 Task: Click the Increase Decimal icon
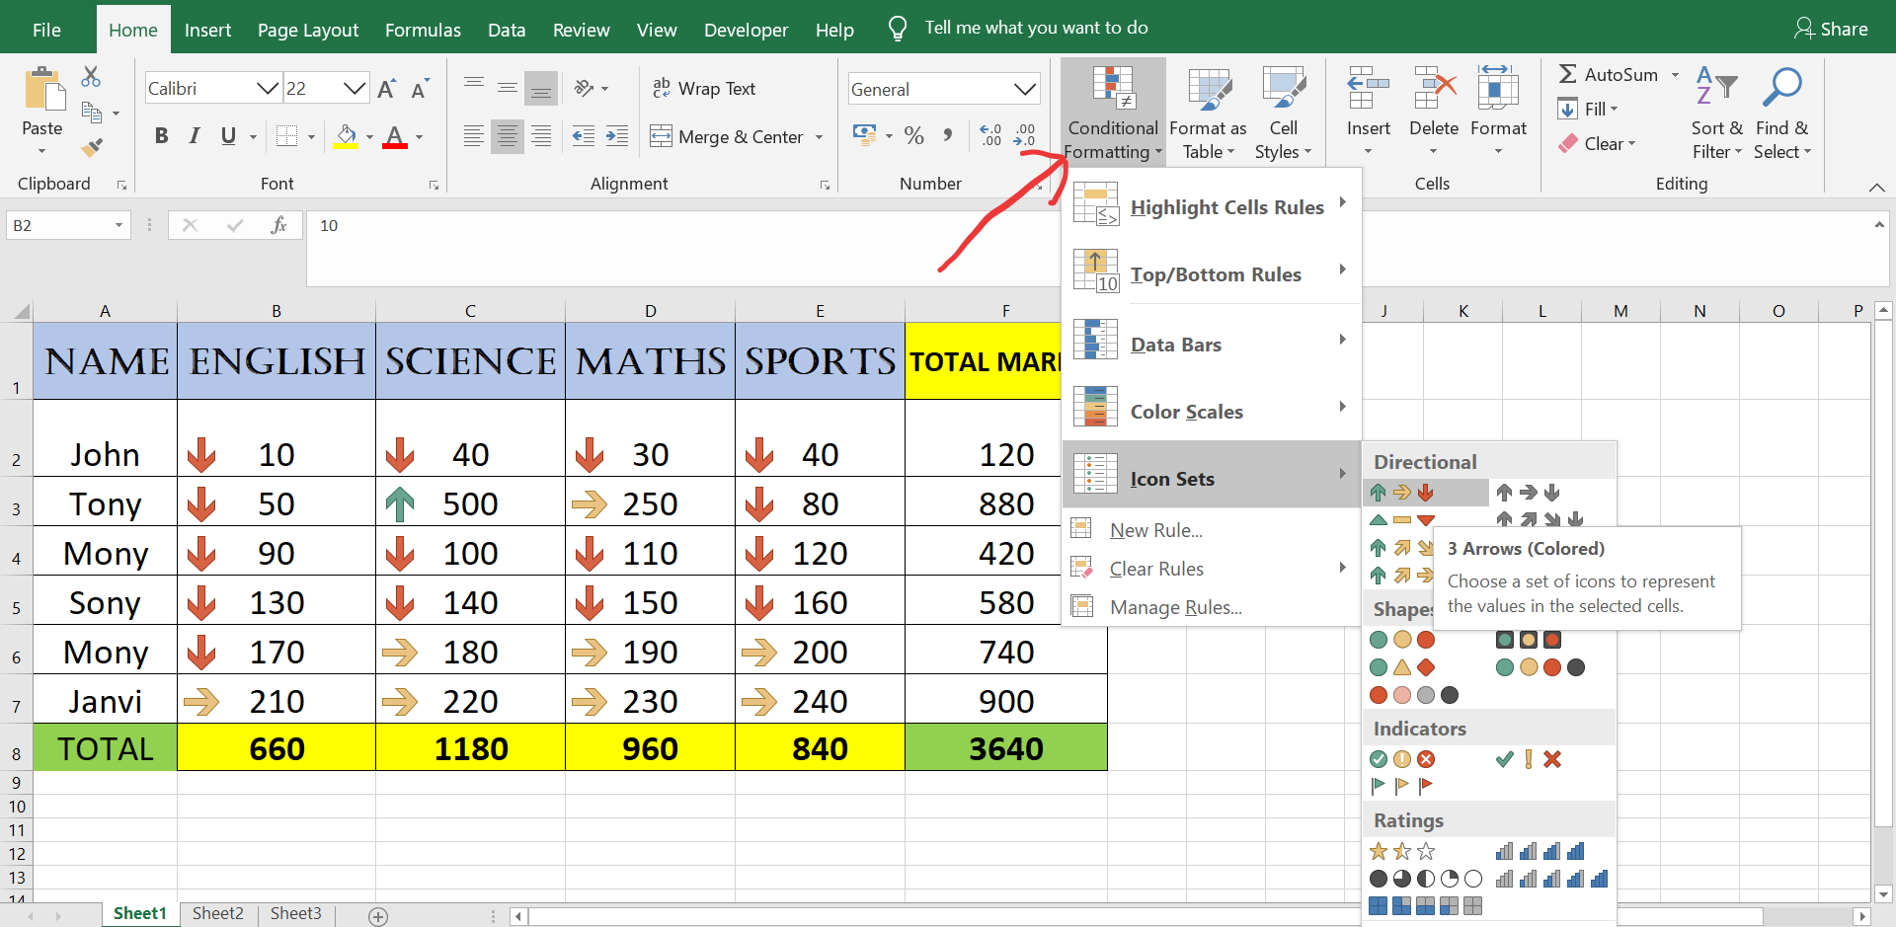[991, 136]
